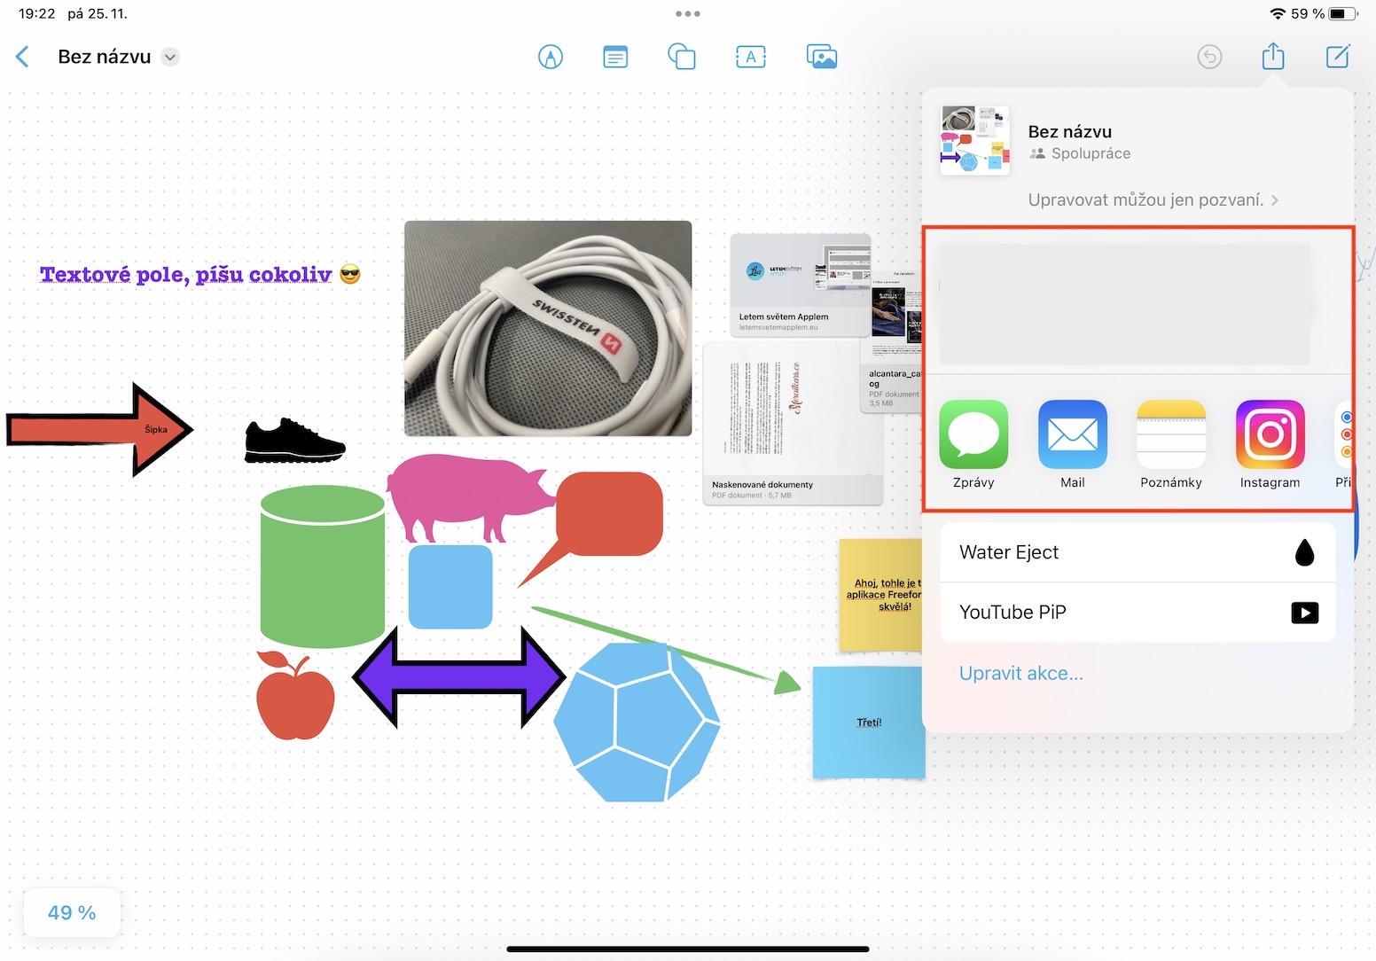Create a new board with compose icon
Screen dimensions: 1376x961
pos(1338,56)
